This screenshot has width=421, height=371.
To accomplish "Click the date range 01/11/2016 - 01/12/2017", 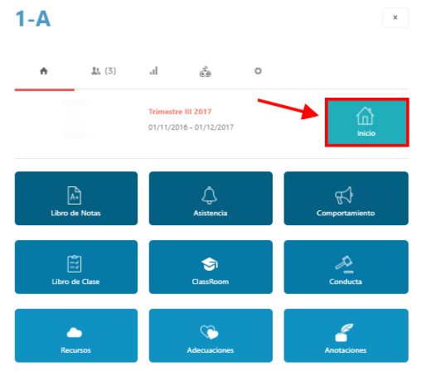I will coord(191,128).
